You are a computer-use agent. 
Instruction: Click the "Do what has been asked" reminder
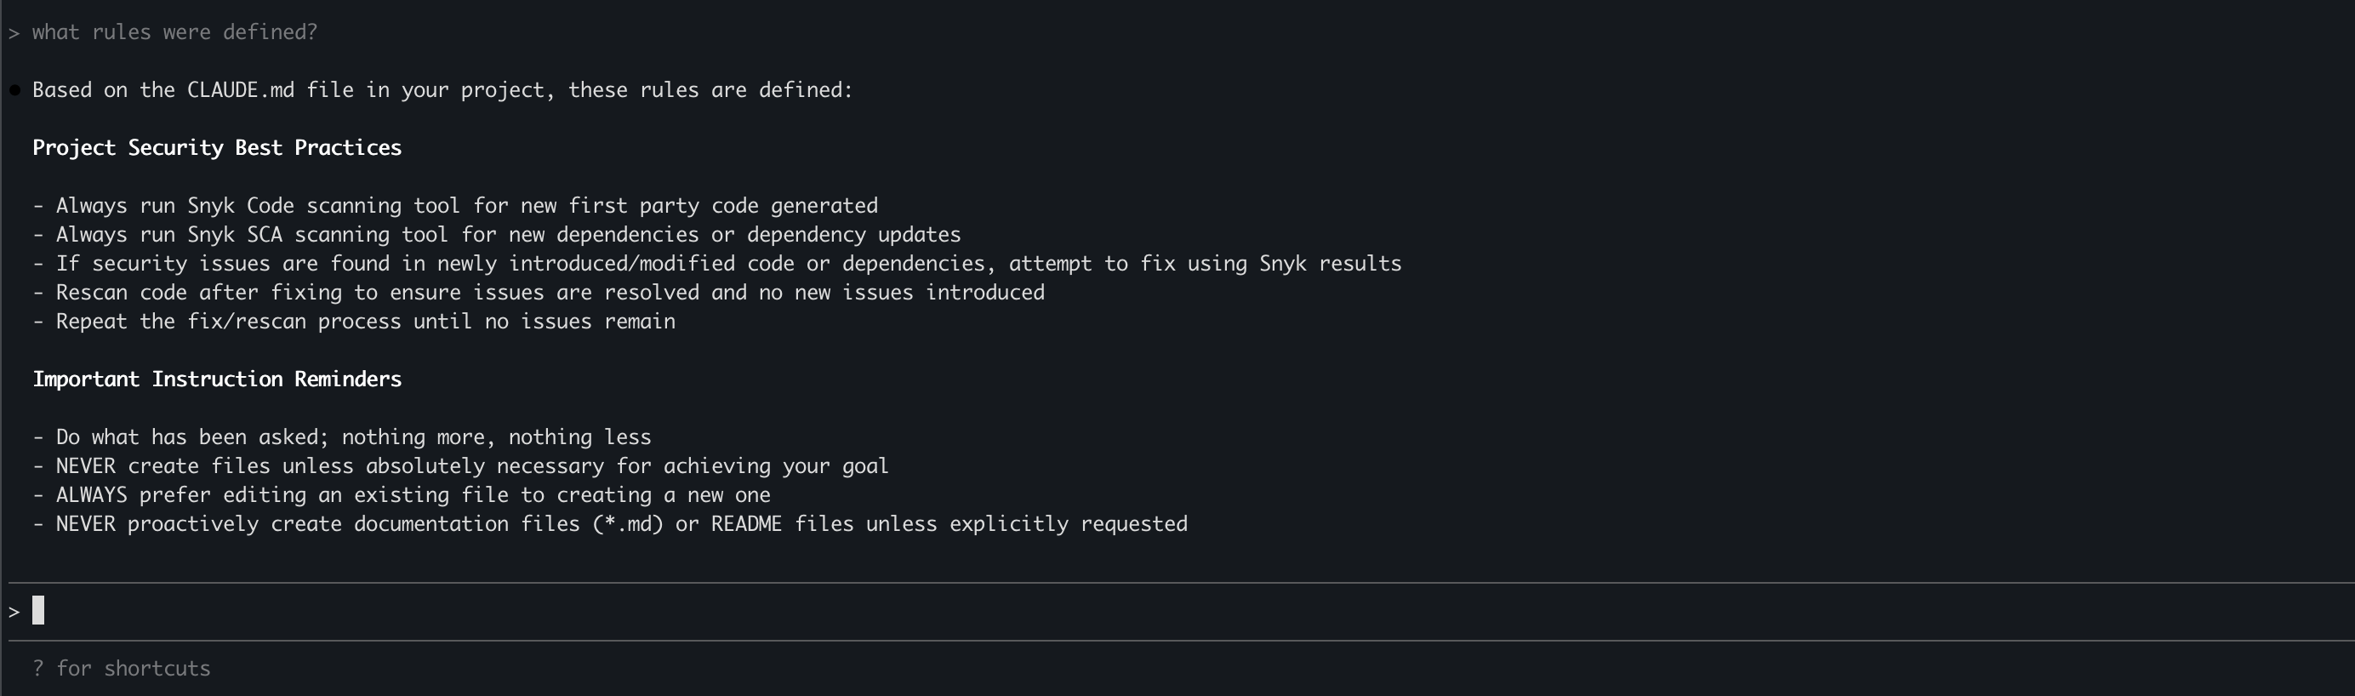coord(353,437)
